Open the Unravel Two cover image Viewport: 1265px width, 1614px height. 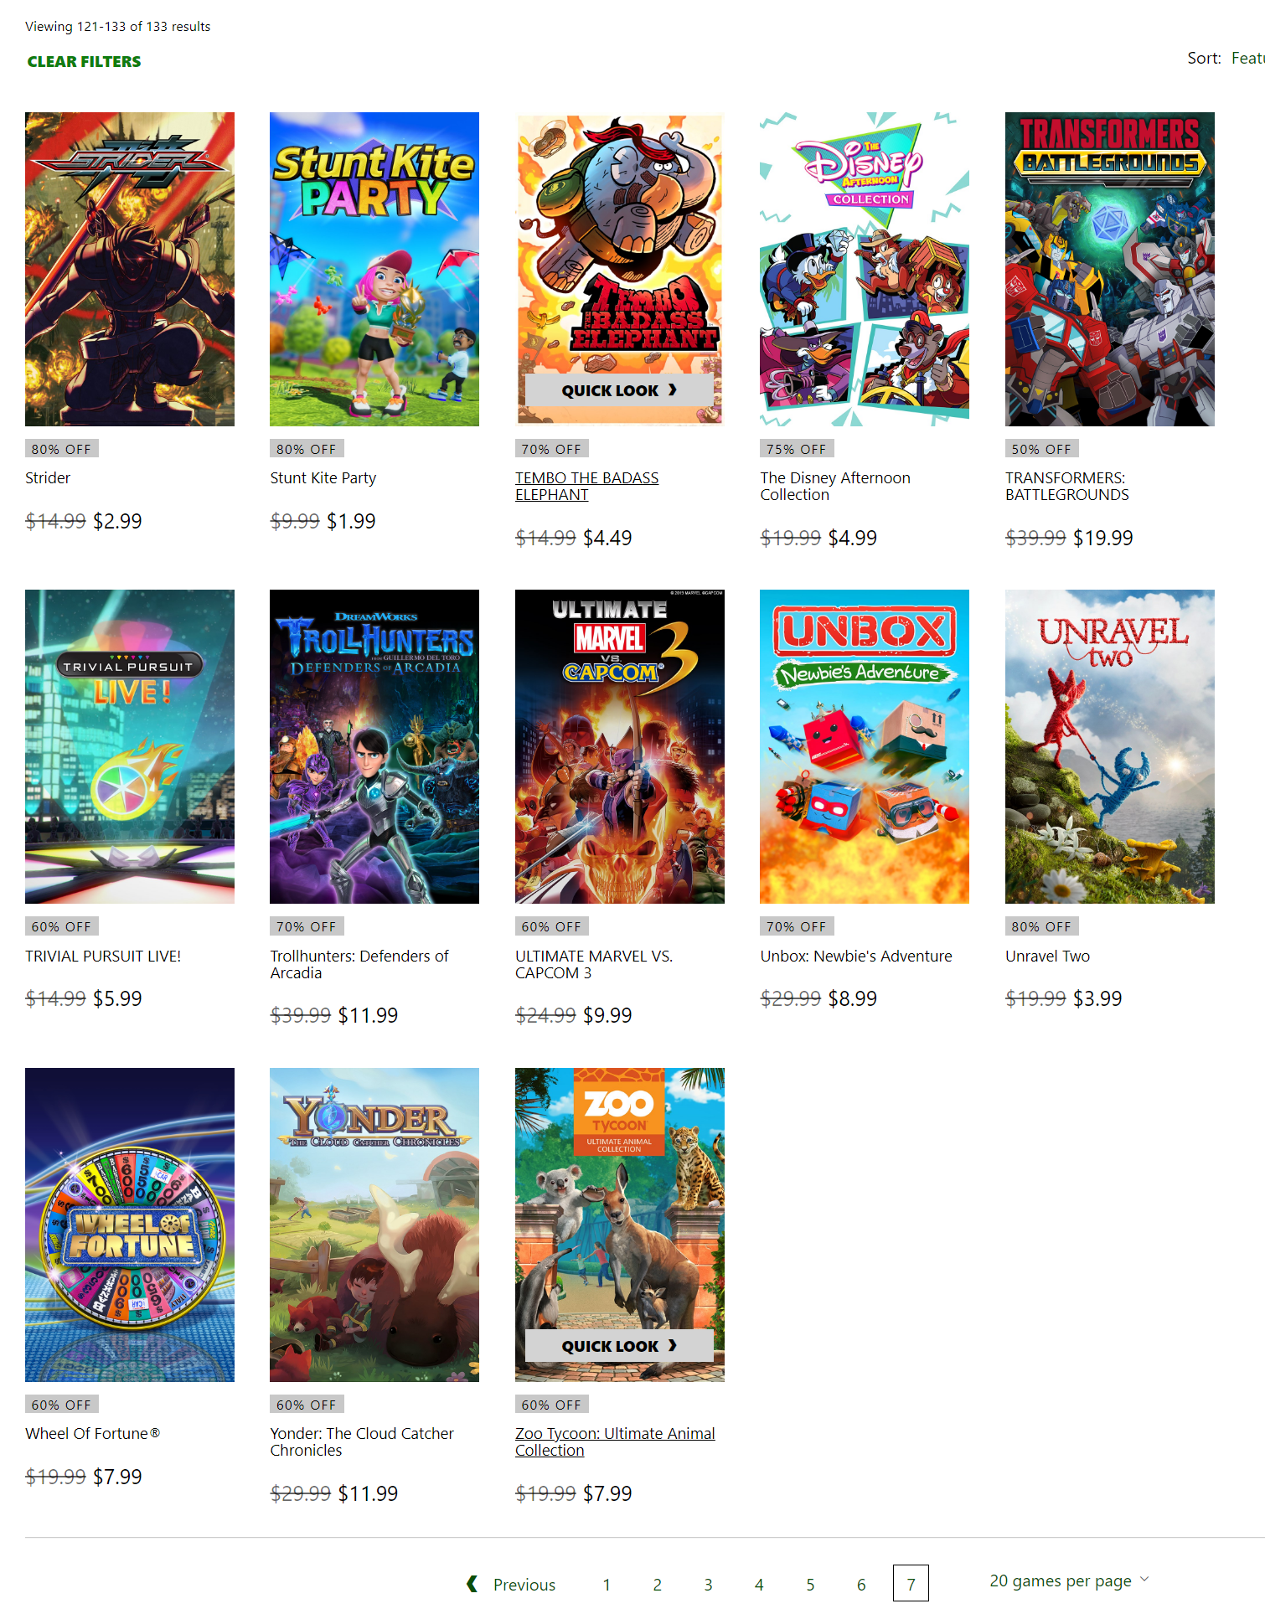1110,746
